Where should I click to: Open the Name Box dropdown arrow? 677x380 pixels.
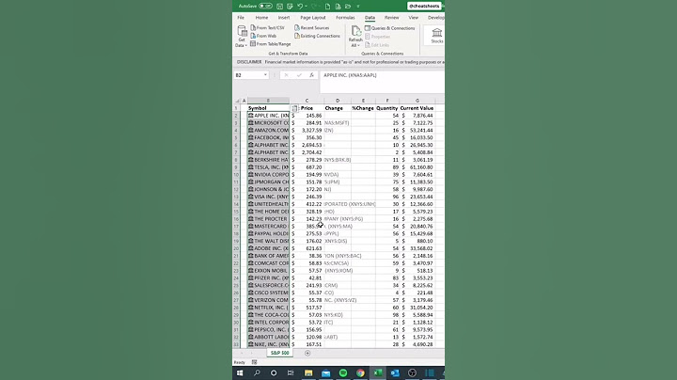tap(265, 75)
